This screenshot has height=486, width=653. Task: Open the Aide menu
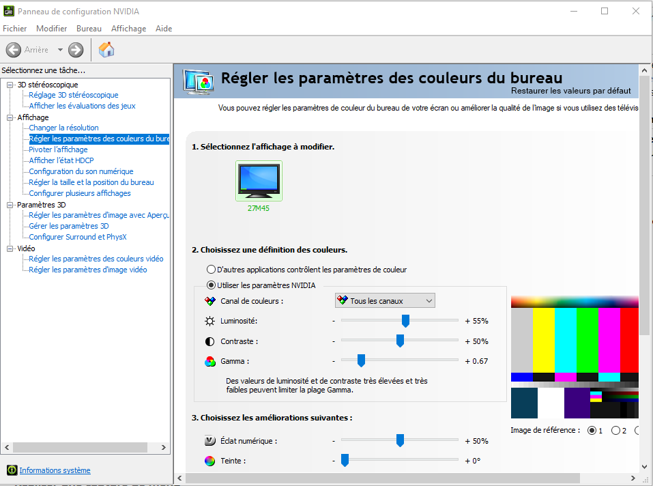pos(164,28)
